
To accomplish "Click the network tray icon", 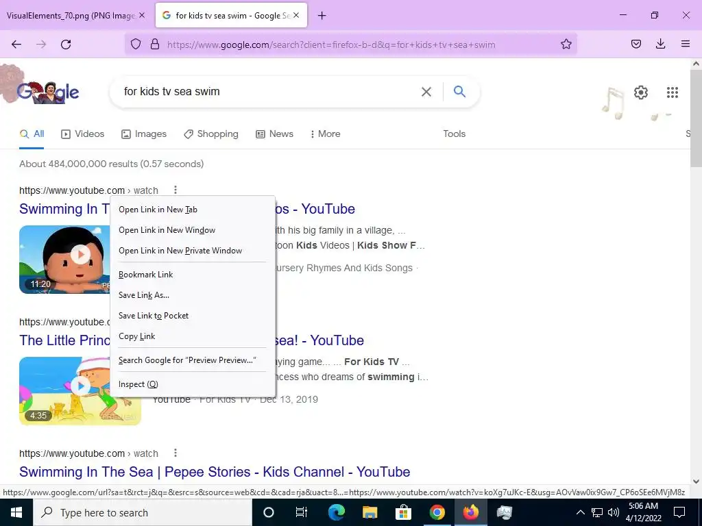I will pyautogui.click(x=597, y=512).
